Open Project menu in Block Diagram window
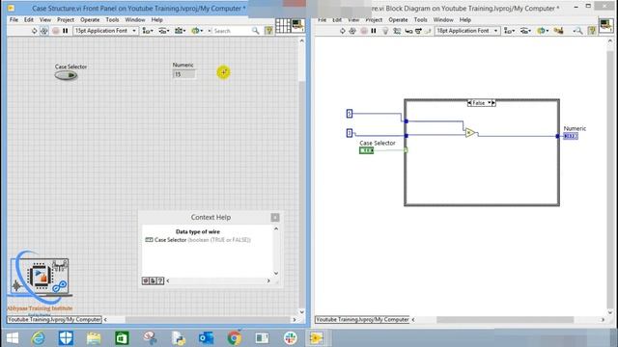Screen dimensions: 618x347 [x=374, y=19]
